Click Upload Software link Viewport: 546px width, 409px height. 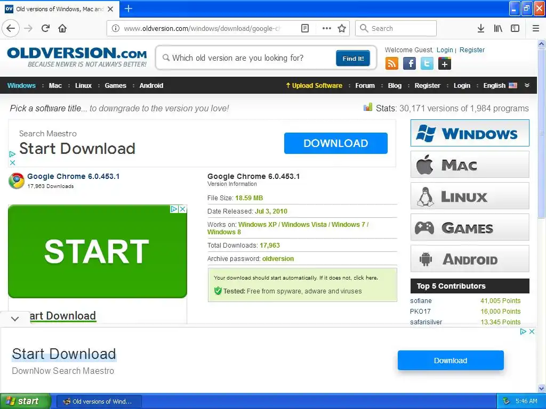click(314, 86)
